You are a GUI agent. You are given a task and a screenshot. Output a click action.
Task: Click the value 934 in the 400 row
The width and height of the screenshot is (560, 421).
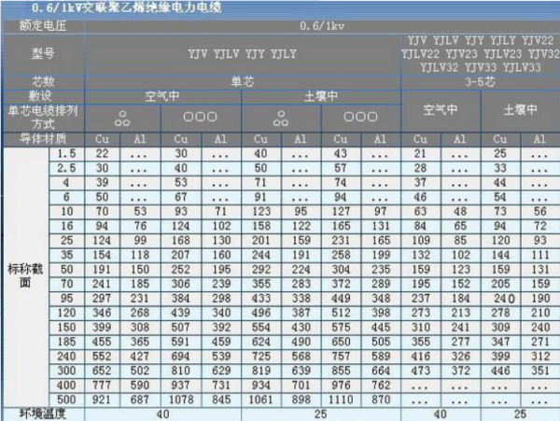click(x=261, y=386)
